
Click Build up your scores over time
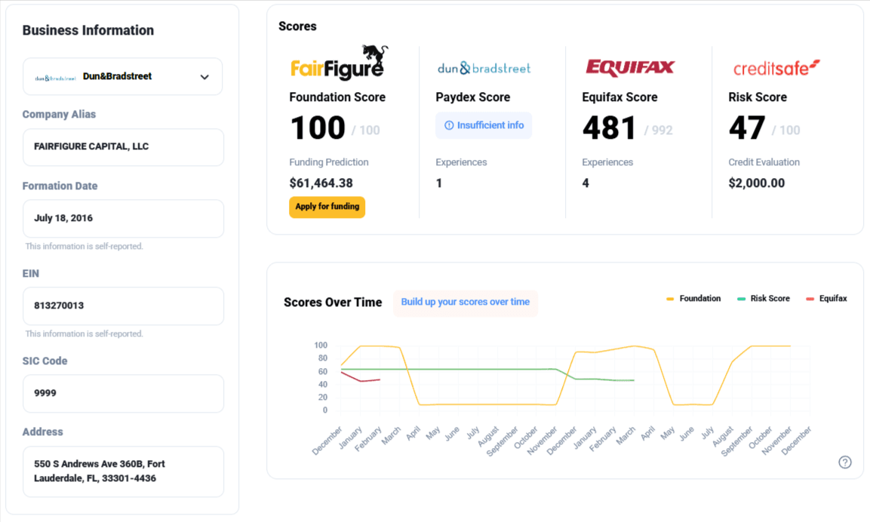click(x=465, y=302)
